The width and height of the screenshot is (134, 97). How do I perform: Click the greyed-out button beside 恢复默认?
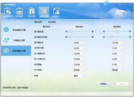tap(122, 84)
